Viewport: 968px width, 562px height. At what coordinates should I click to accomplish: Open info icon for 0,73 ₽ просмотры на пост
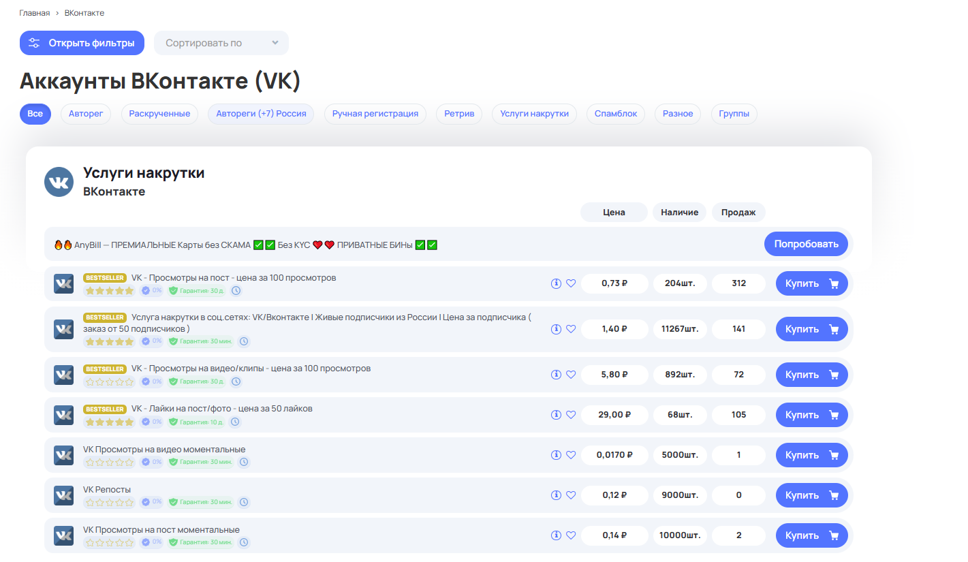pyautogui.click(x=556, y=283)
